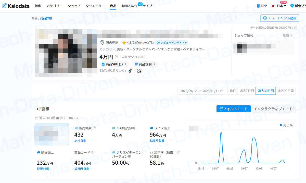
Task: Click the QR code icon
Action: [139, 71]
